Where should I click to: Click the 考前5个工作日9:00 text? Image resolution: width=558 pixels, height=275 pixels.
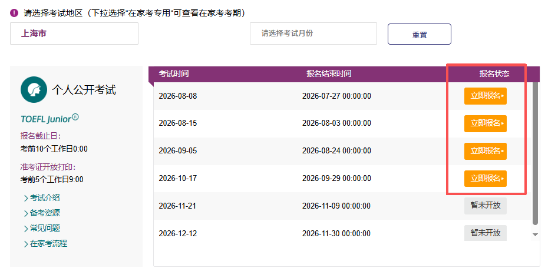(52, 180)
